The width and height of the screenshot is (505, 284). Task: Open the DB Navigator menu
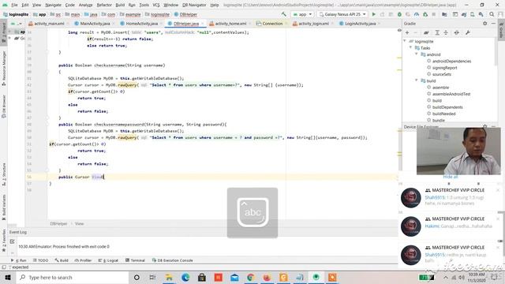[194, 5]
